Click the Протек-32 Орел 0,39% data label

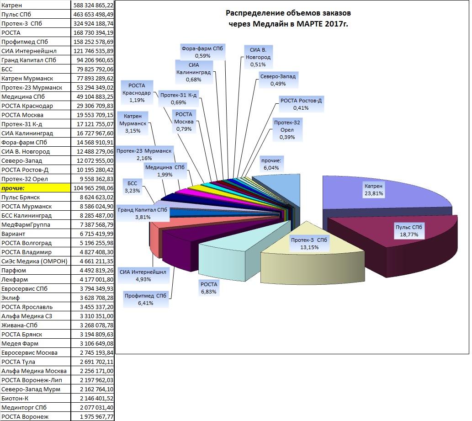click(x=287, y=130)
